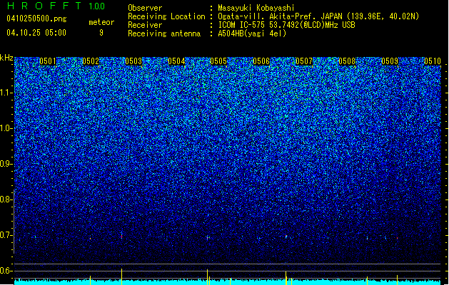Click the 0508 time label
Image resolution: width=449 pixels, height=285 pixels.
click(347, 61)
